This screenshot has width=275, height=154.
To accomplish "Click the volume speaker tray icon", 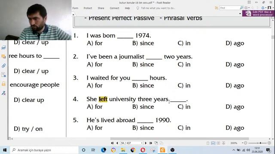I will click(248, 150).
